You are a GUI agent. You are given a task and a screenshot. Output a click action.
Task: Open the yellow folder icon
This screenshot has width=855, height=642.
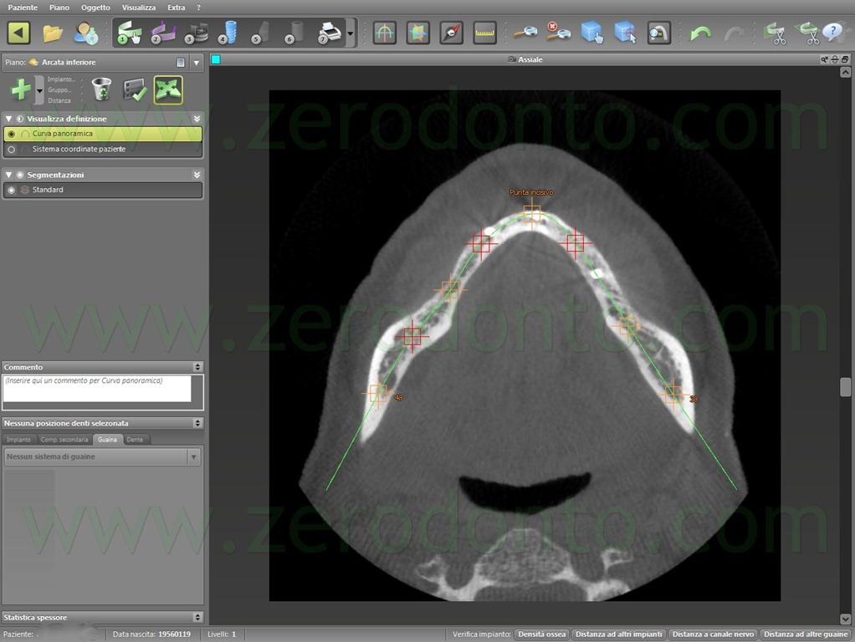53,33
